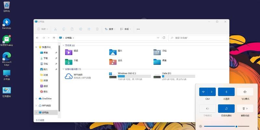Open the 文档 (Documents) folder in main pane
Screen dimensions: 260x130
(160, 52)
